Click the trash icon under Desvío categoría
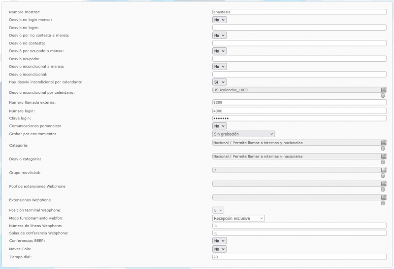 [x=383, y=162]
